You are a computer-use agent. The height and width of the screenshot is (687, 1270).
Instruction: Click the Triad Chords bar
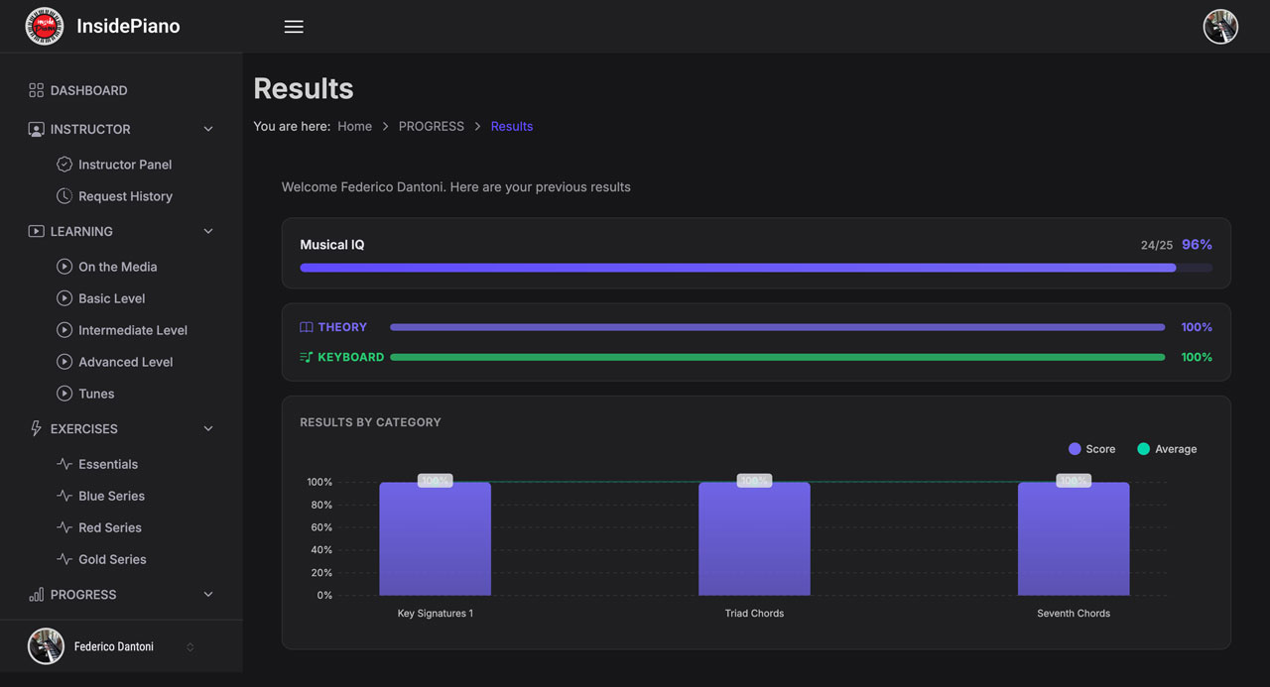pyautogui.click(x=754, y=539)
